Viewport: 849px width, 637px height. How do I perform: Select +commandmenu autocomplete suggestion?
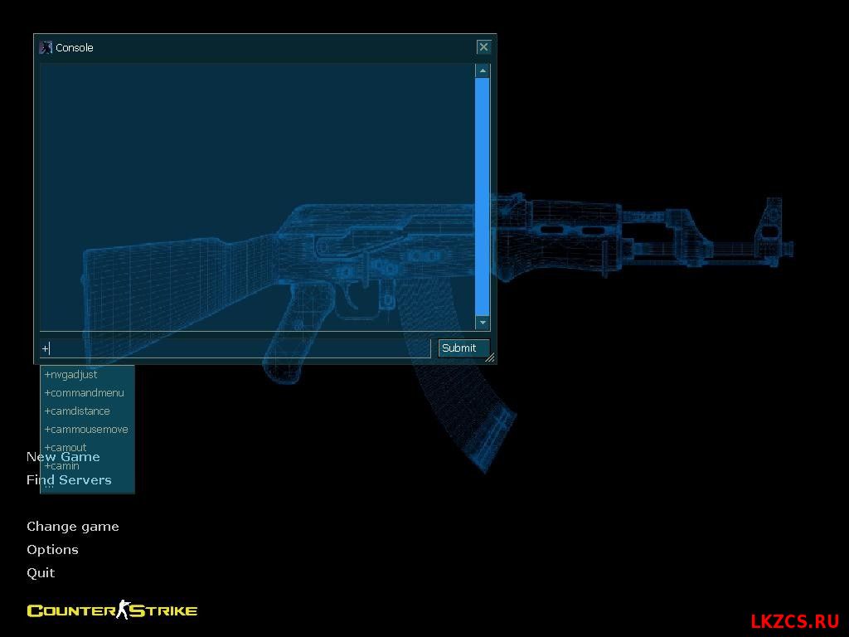87,392
